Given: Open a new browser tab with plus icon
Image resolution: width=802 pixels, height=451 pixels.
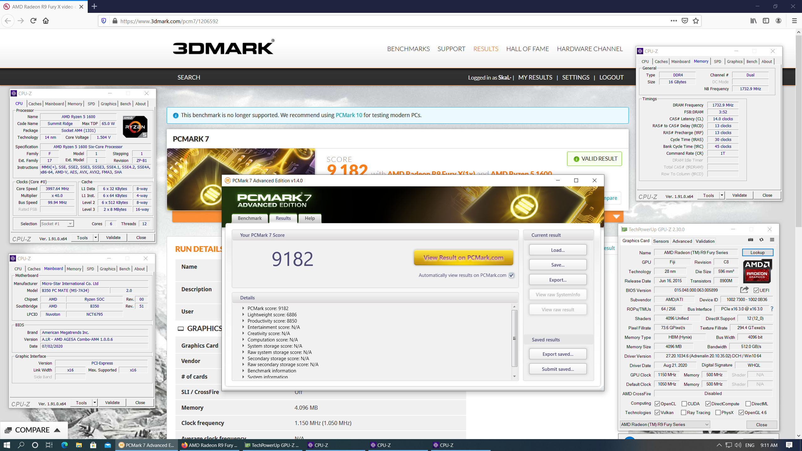Looking at the screenshot, I should tap(94, 6).
